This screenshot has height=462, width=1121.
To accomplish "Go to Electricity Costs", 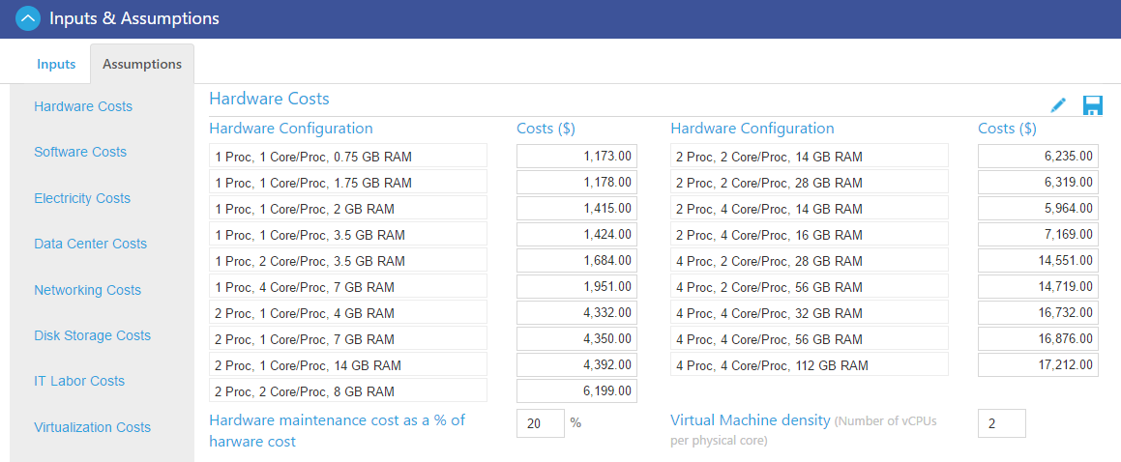I will point(82,198).
